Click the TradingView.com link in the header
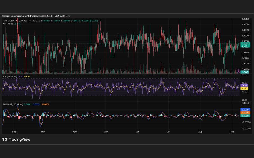 [x=38, y=16]
